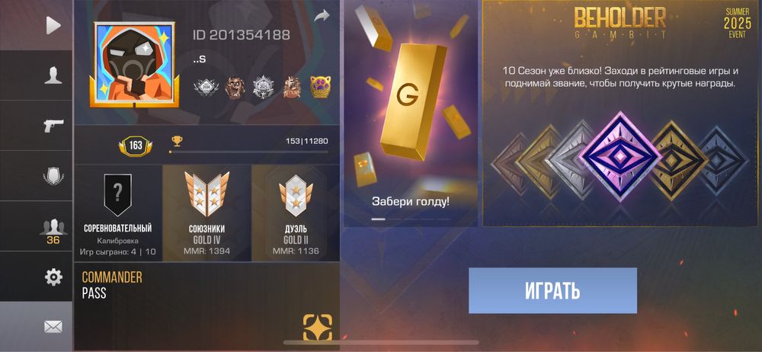Open the gold bar Забери голду promo
The height and width of the screenshot is (352, 762).
(x=411, y=114)
